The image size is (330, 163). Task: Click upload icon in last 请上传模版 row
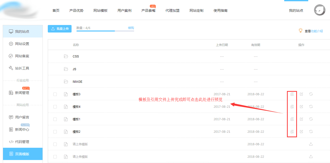(x=311, y=156)
